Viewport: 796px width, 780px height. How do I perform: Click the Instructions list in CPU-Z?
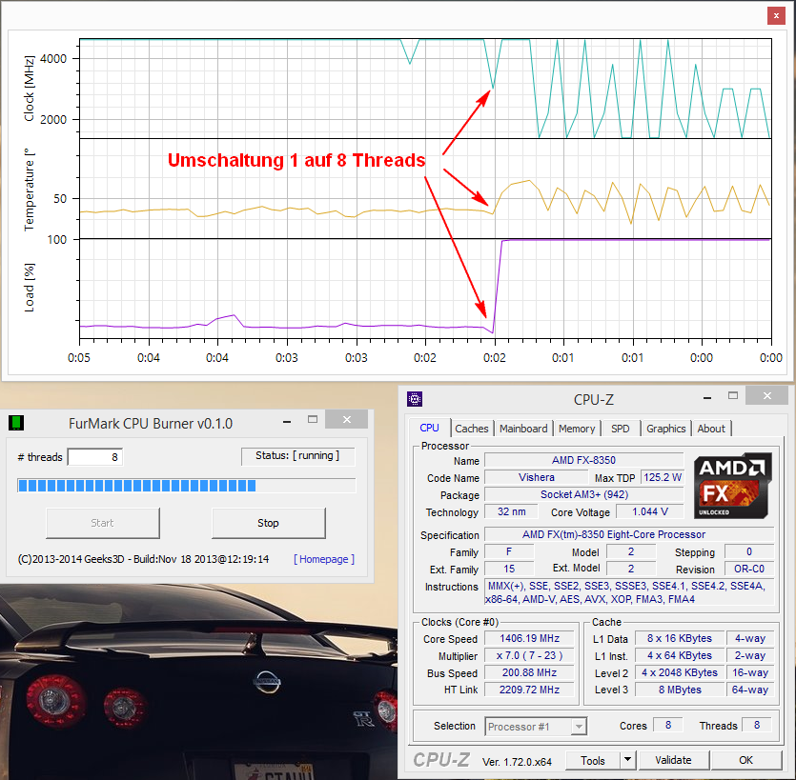(629, 592)
